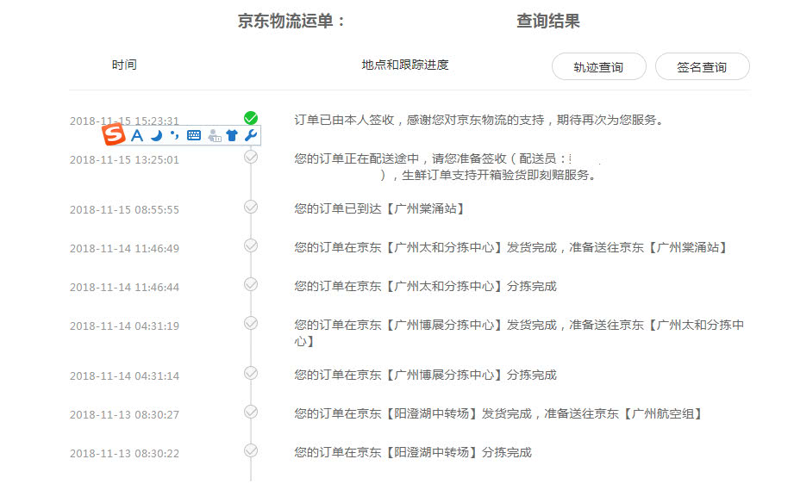Click the 京东物流运单 title text
794x484 pixels.
pyautogui.click(x=291, y=22)
